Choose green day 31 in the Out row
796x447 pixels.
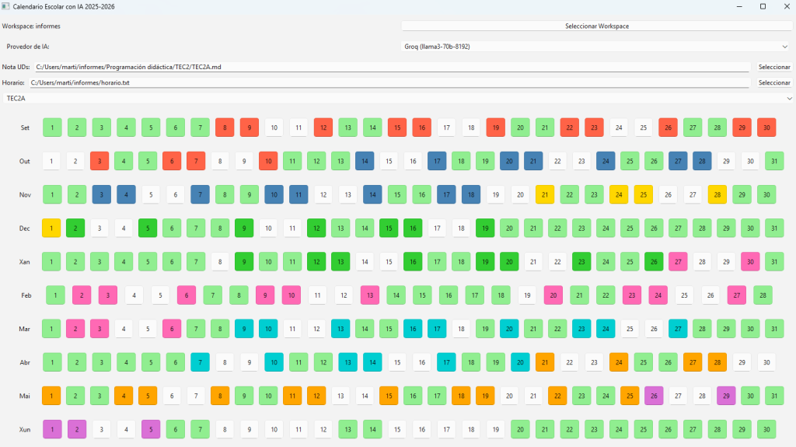pos(774,161)
